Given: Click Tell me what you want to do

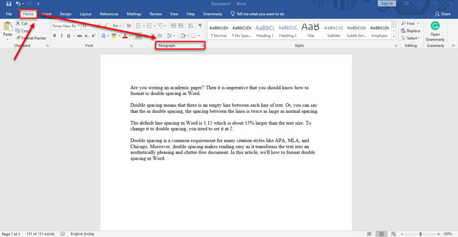Looking at the screenshot, I should [257, 14].
